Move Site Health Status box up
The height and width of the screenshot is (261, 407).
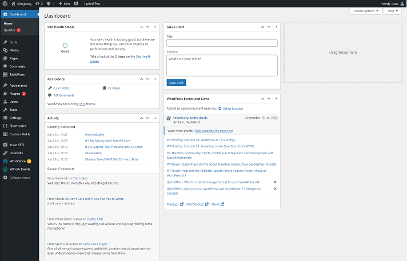pos(141,27)
